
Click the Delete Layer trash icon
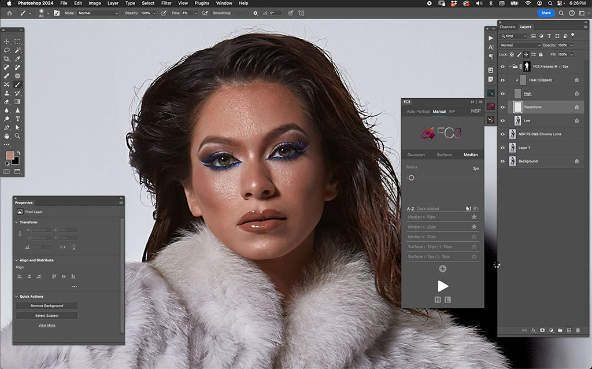(579, 330)
